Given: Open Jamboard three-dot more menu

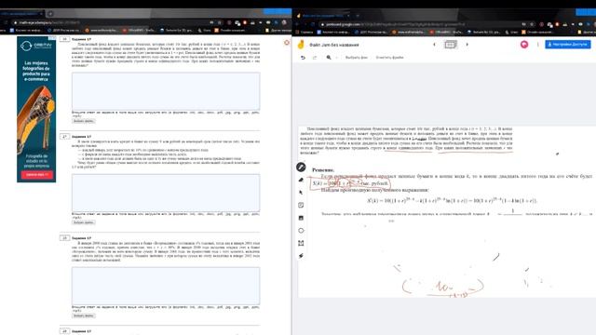Looking at the screenshot, I should click(x=538, y=45).
